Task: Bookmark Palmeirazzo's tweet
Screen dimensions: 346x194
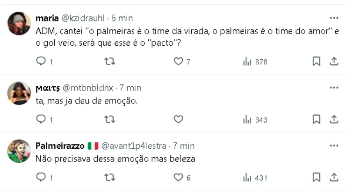Action: click(316, 177)
